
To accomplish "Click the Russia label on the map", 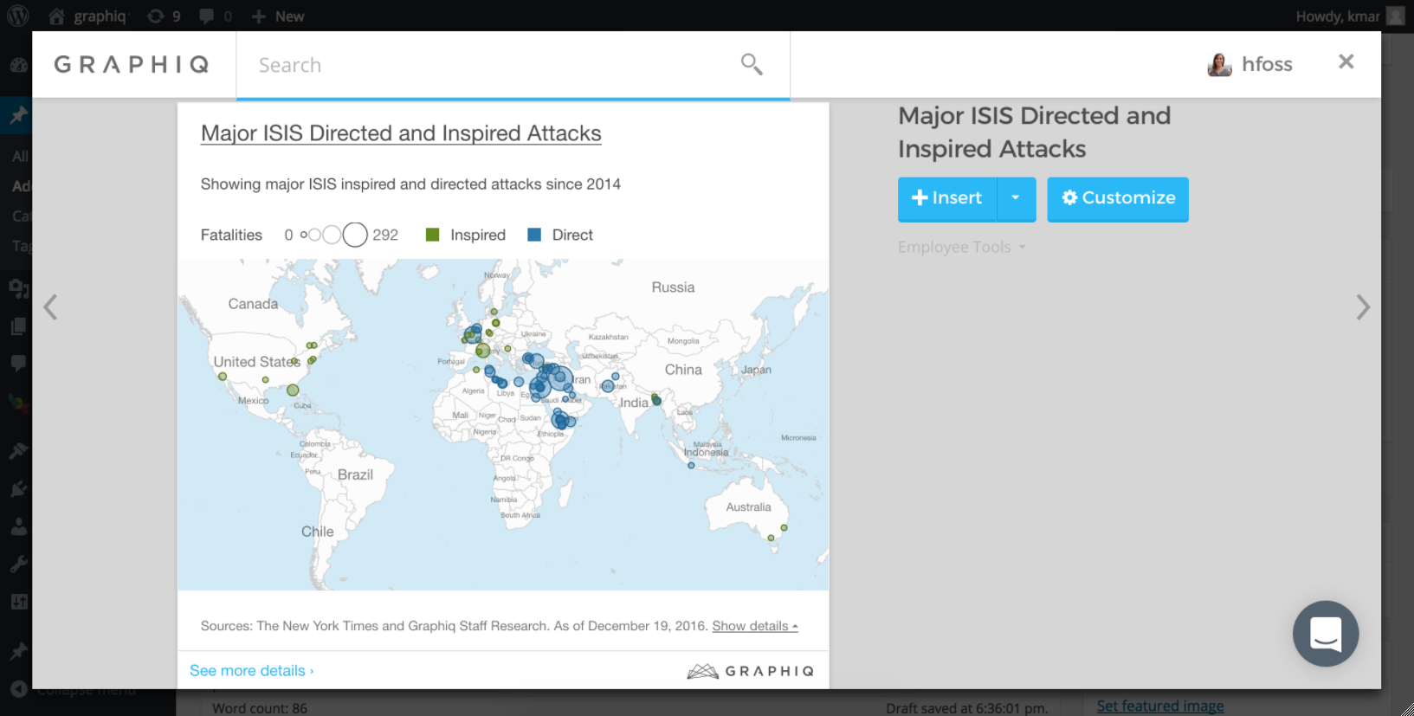I will tap(673, 287).
